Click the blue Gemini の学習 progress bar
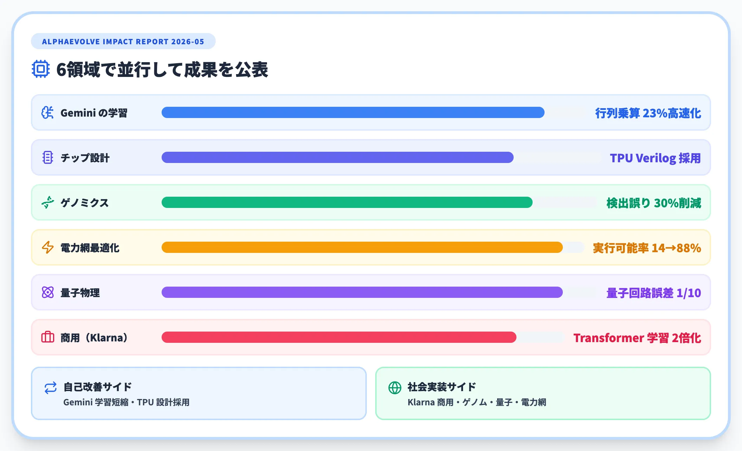 point(353,113)
